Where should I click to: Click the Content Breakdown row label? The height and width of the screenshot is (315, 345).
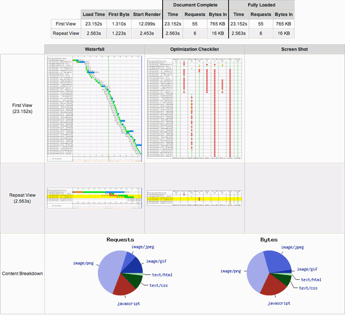point(22,273)
